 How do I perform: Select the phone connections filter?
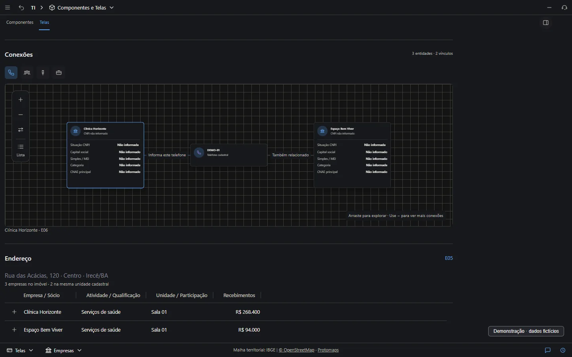[x=11, y=73]
